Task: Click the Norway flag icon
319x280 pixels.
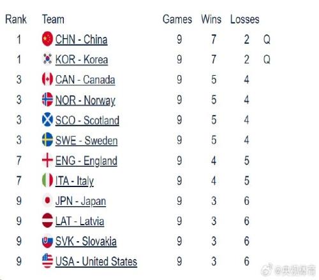Action: point(47,99)
